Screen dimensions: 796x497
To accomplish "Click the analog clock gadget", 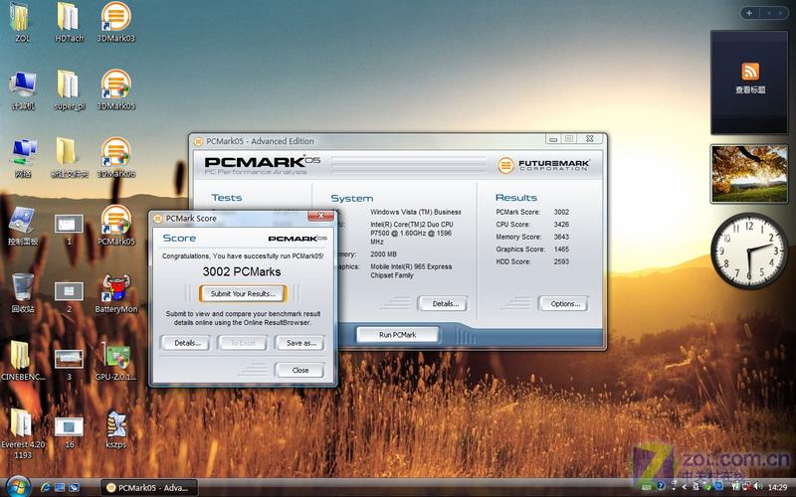I will click(749, 250).
